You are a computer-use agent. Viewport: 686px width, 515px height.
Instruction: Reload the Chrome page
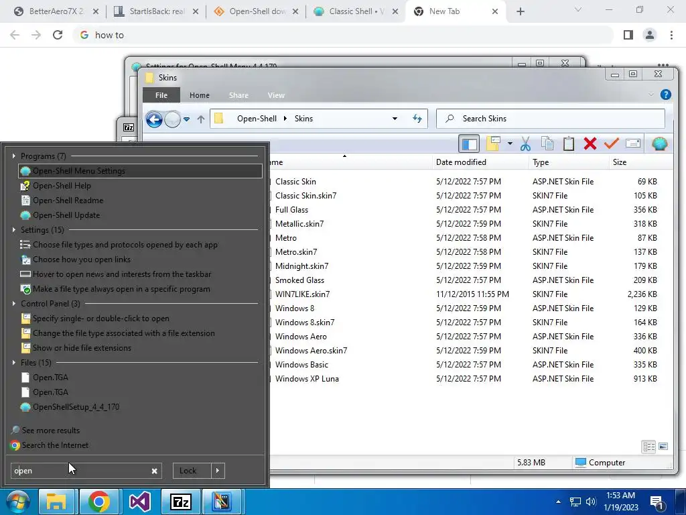[x=58, y=35]
